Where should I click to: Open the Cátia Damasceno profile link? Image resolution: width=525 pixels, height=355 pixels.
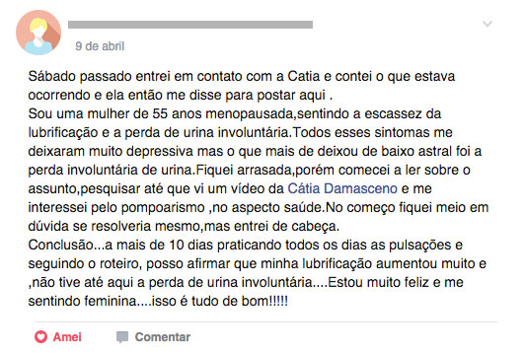point(342,188)
